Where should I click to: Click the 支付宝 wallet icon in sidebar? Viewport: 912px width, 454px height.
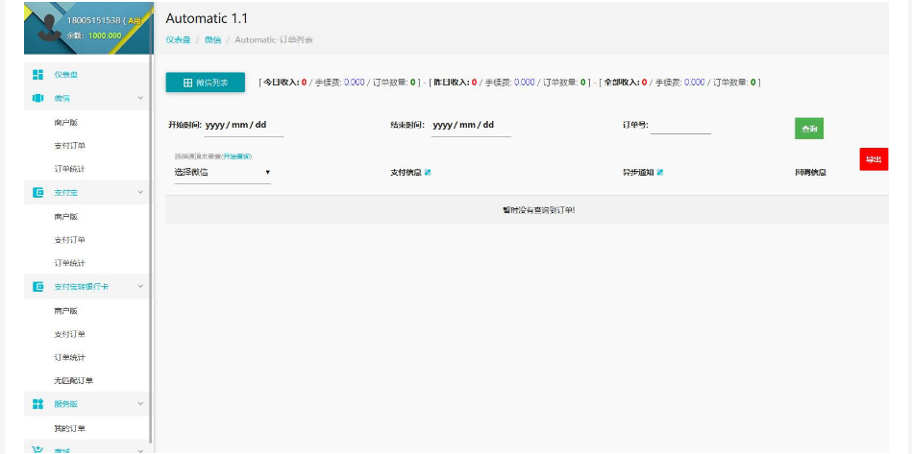pos(37,192)
